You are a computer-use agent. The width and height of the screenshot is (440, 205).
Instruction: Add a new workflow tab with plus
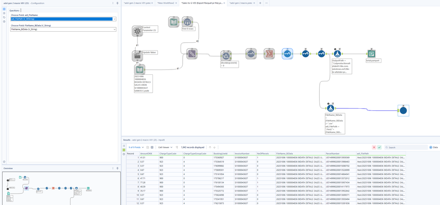point(260,3)
